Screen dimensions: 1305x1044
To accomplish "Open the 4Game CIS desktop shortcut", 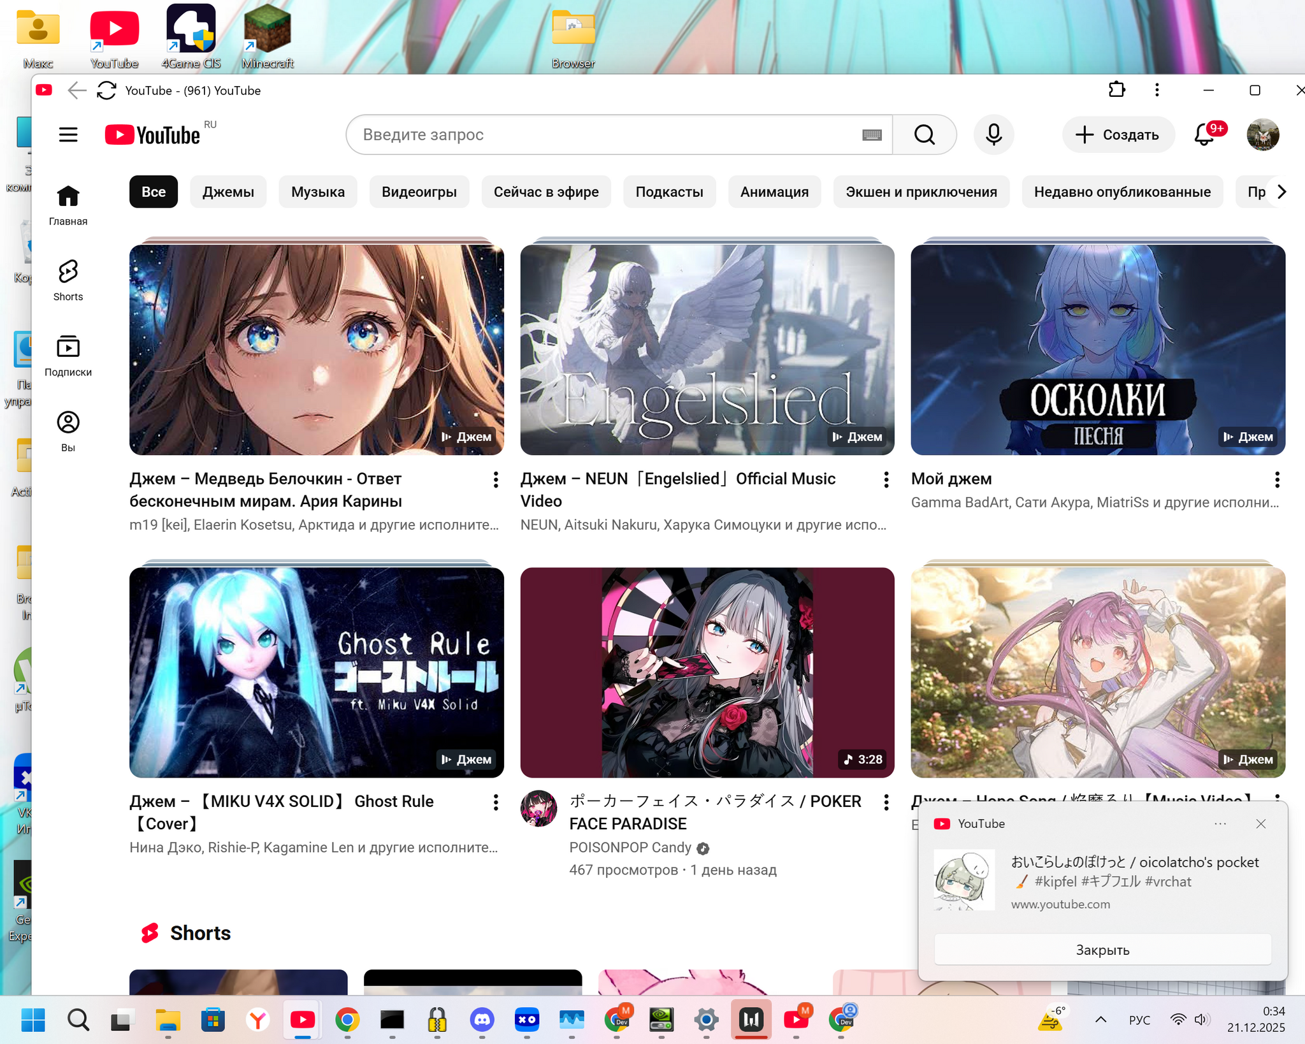I will 191,37.
